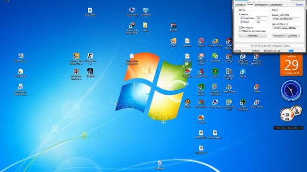
Task: Launch DAEMON Tools Lite shortcut
Action: (x=243, y=59)
